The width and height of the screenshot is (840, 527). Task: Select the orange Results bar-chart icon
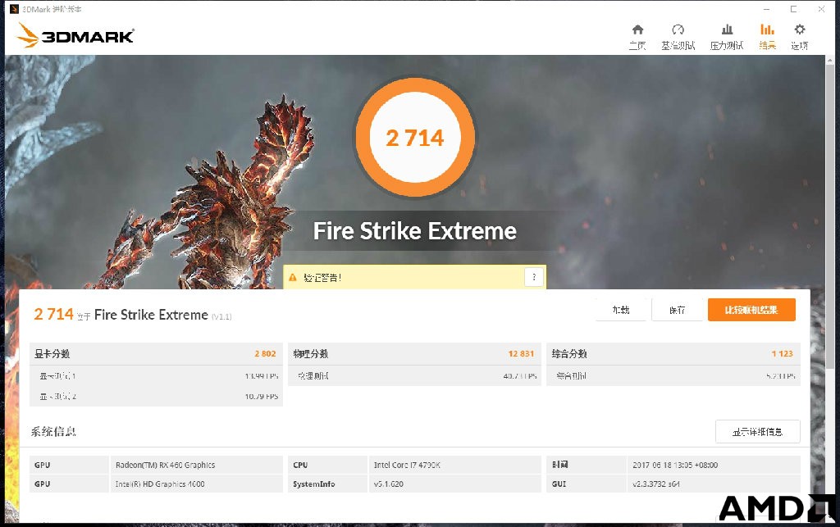click(x=767, y=30)
